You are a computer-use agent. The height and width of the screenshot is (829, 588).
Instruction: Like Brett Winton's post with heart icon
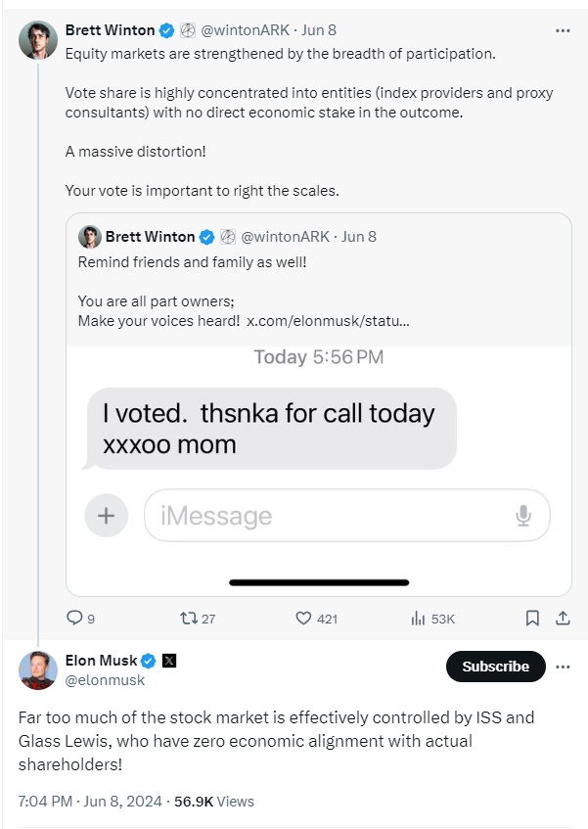[x=303, y=618]
